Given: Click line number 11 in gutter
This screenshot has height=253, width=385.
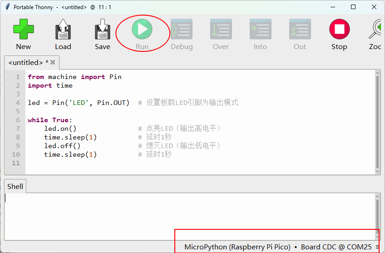Looking at the screenshot, I should (16, 163).
